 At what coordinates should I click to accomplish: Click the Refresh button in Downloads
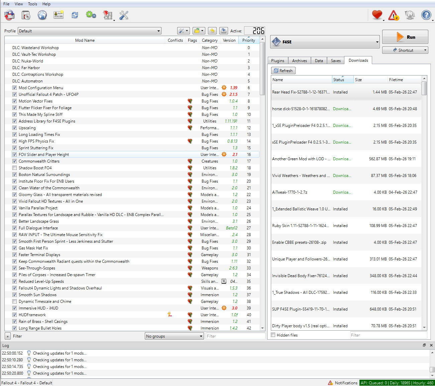tap(283, 70)
